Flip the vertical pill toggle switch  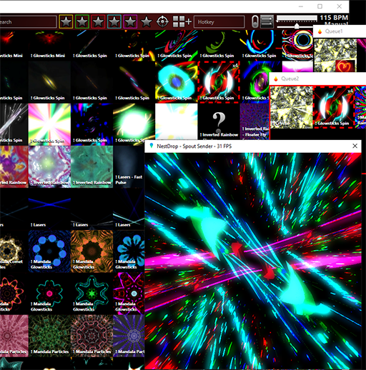coord(254,21)
